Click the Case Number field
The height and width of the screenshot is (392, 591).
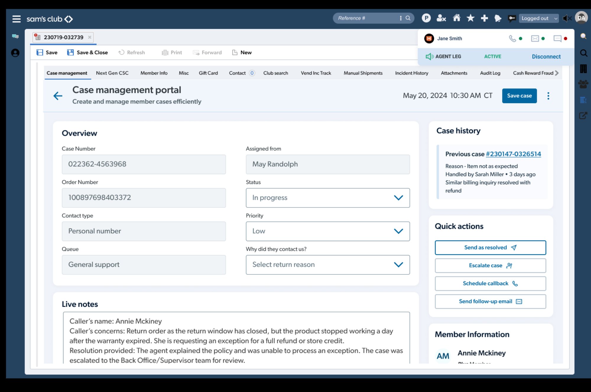144,164
